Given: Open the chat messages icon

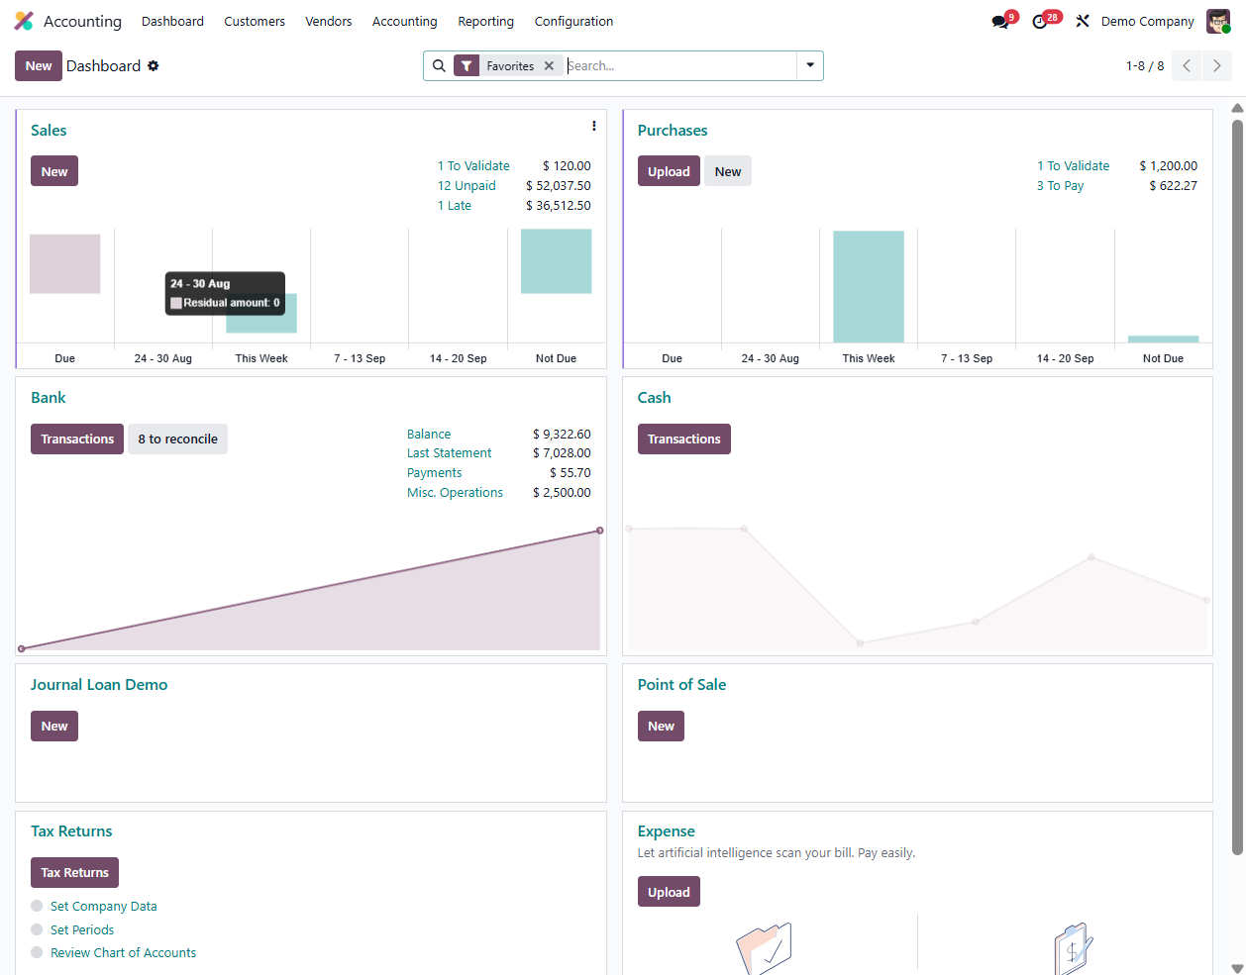Looking at the screenshot, I should (999, 22).
